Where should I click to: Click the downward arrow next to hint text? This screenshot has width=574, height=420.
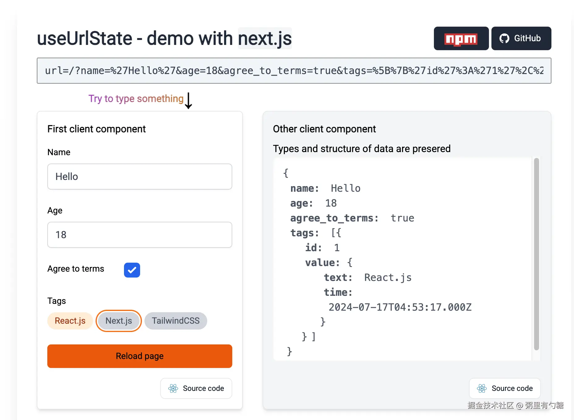[188, 101]
